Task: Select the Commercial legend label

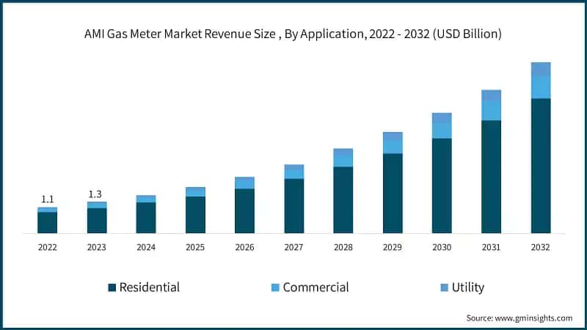Action: (x=316, y=287)
